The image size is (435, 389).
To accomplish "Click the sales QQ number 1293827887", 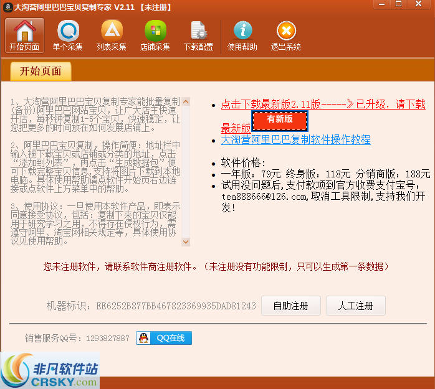I will pos(108,339).
